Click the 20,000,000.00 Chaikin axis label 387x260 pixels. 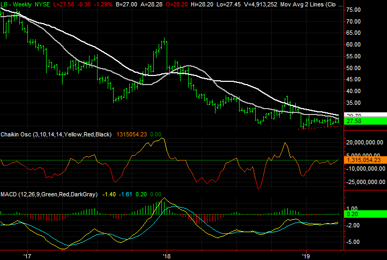click(366, 143)
